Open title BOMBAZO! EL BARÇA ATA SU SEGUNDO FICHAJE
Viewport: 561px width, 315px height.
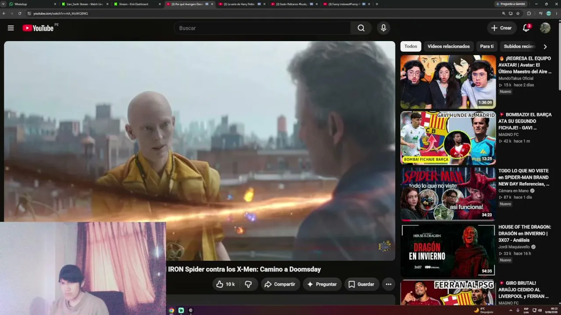[x=525, y=121]
